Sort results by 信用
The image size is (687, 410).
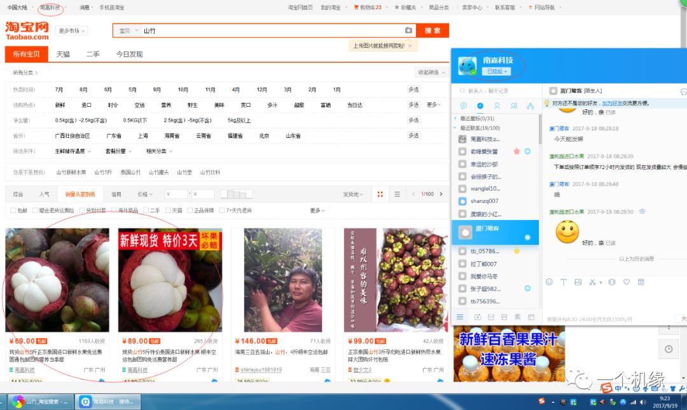116,194
